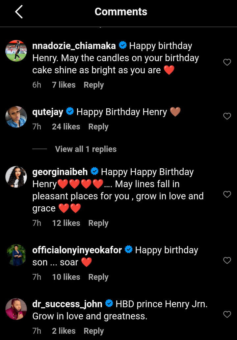
Task: Like nnadozie_chiamaka's comment with heart icon
Action: click(x=227, y=62)
